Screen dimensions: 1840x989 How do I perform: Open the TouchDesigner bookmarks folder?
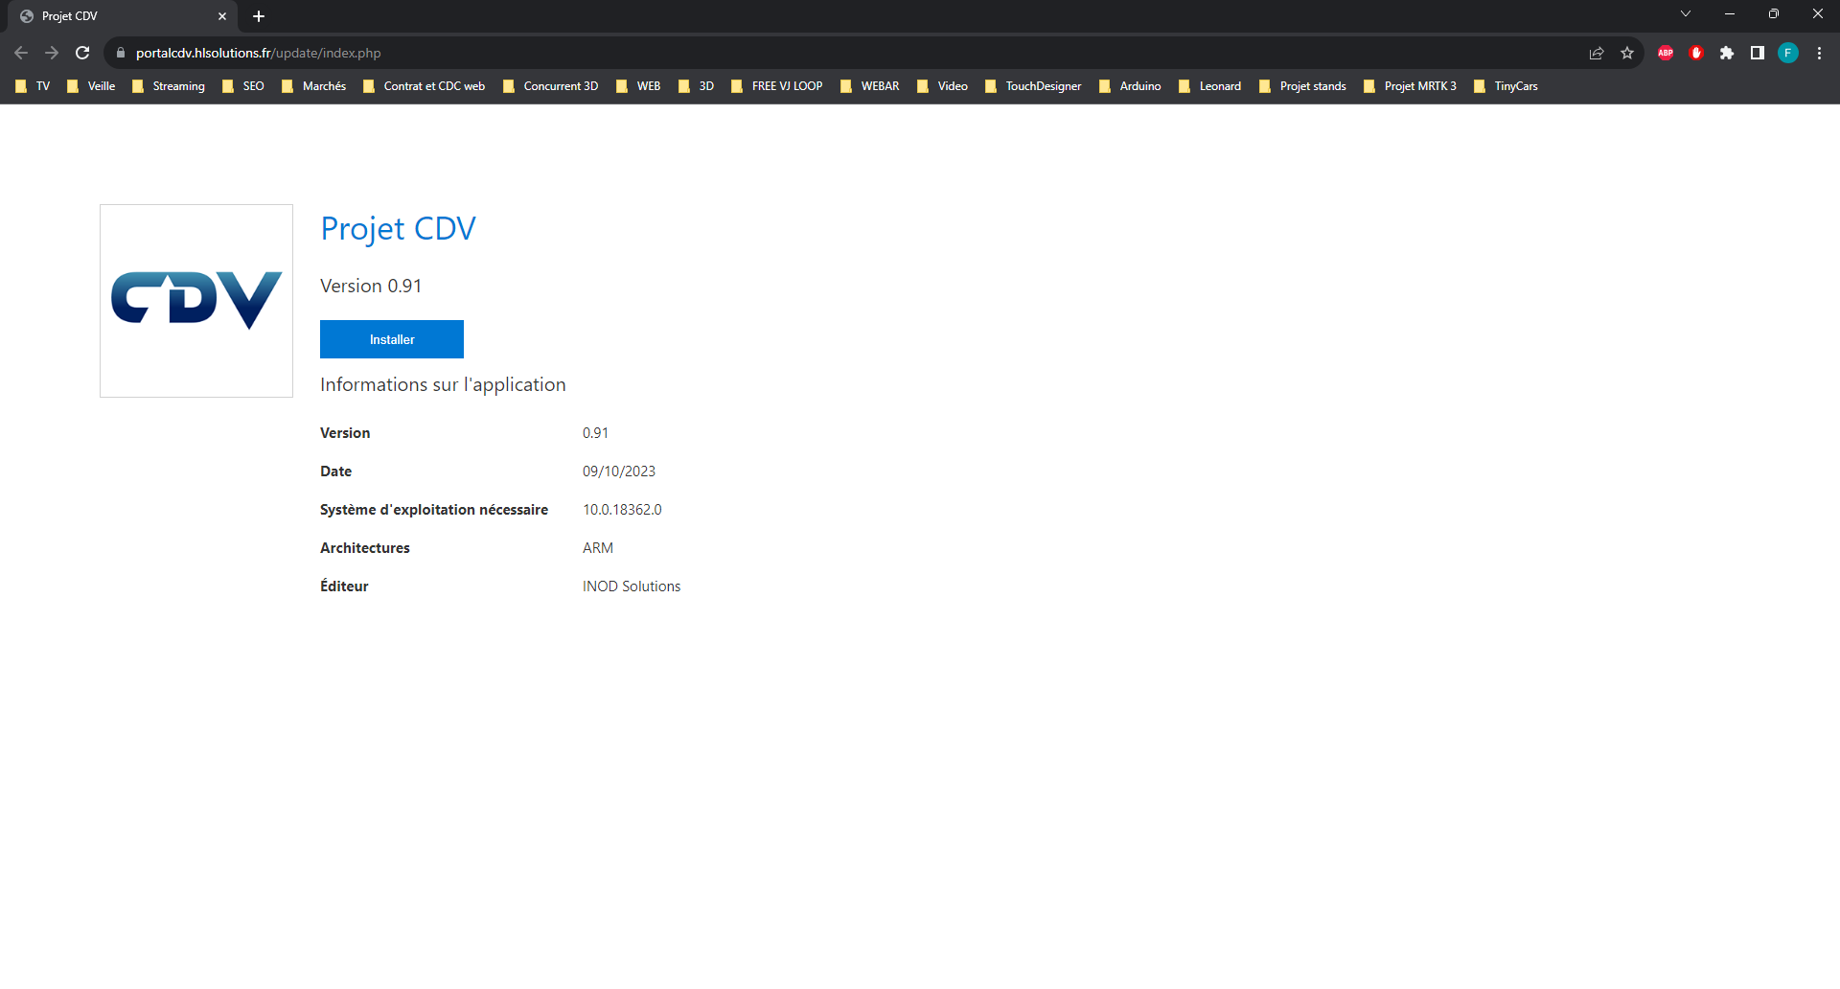click(1033, 86)
